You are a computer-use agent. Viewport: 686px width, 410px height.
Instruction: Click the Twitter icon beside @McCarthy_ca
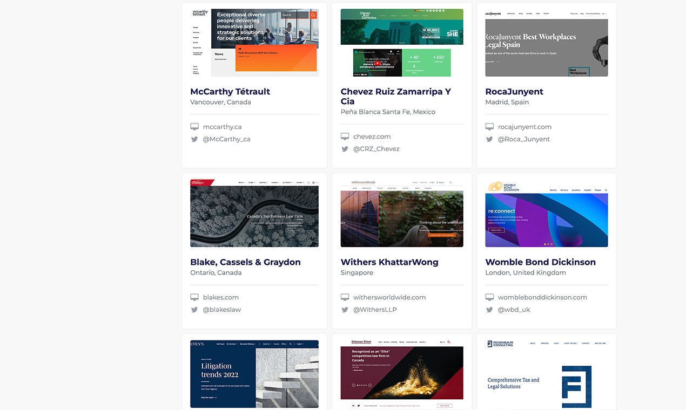[x=194, y=139]
